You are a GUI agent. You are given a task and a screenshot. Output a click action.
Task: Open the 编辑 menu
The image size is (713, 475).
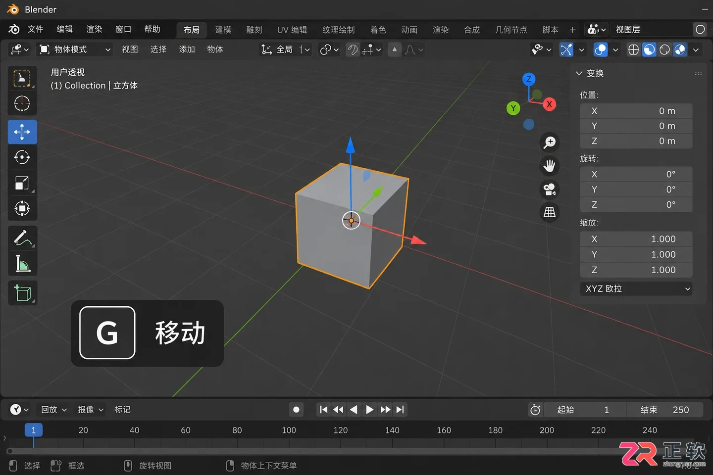65,29
